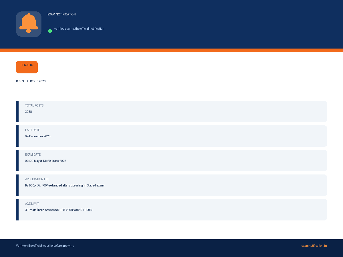Select the 30 Years age limit text
343x257 pixels.
pos(59,210)
